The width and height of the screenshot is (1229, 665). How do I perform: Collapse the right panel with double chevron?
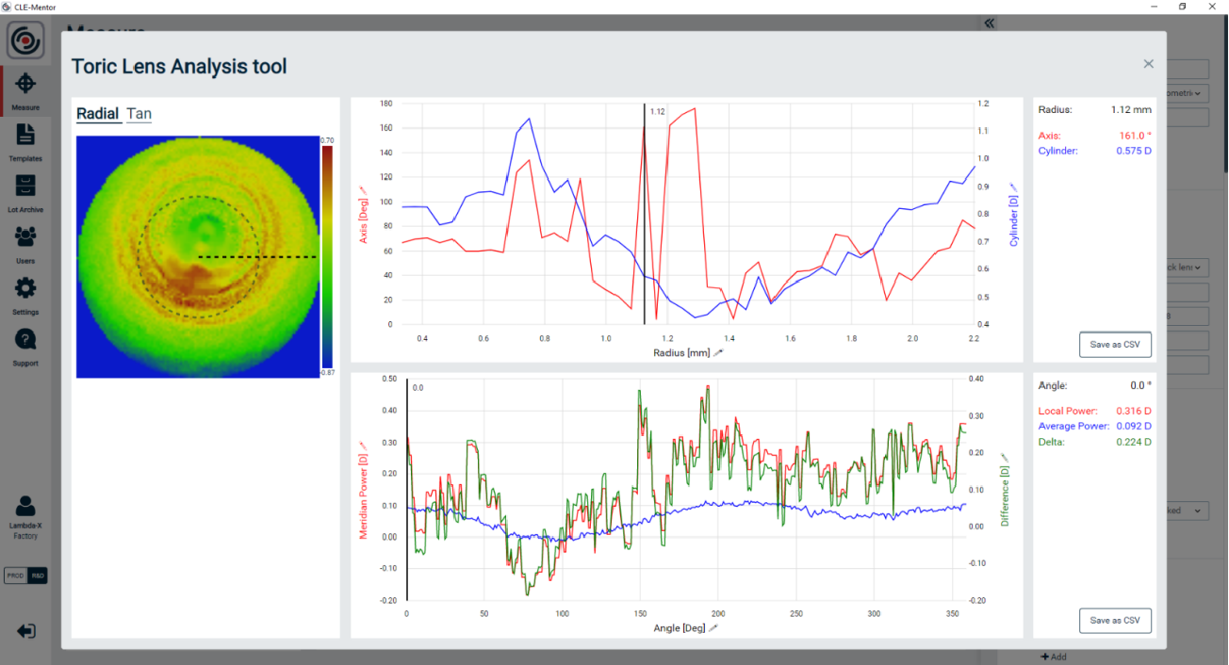[x=989, y=24]
